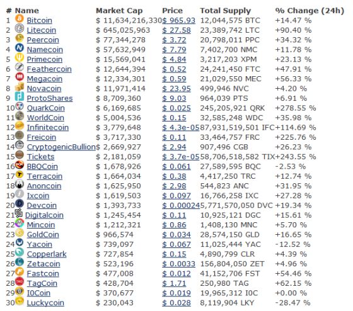Click the yellow Primecoin icon
Image resolution: width=353 pixels, height=311 pixels.
click(20, 57)
